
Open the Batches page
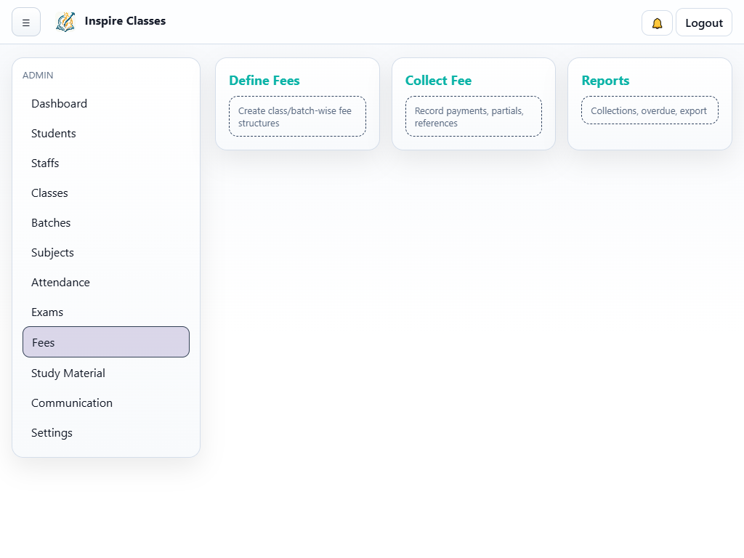(x=51, y=222)
